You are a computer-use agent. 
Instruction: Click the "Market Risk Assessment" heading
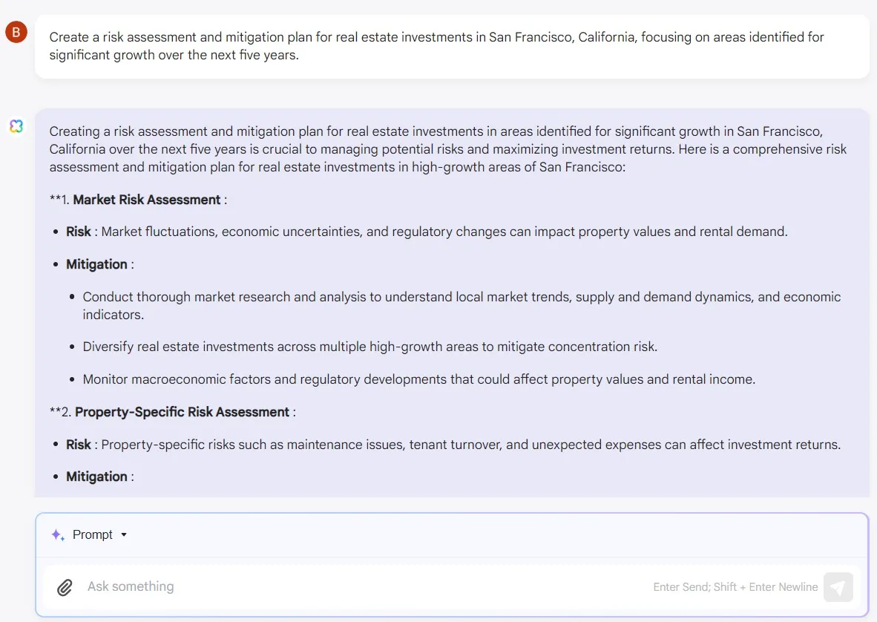point(147,200)
